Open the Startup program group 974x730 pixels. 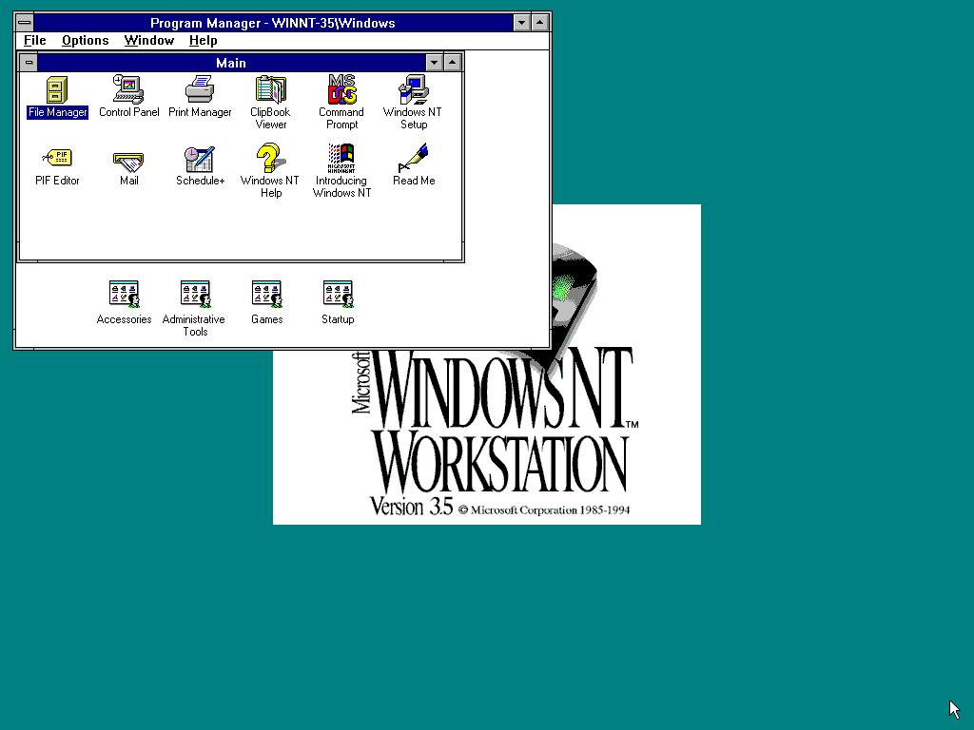tap(338, 292)
